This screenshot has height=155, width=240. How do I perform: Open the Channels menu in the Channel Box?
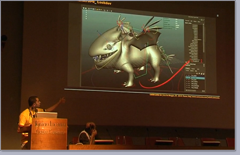[x=187, y=20]
